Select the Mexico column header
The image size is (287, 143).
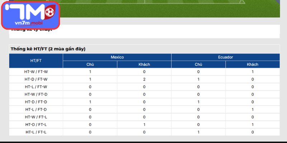[x=117, y=57]
